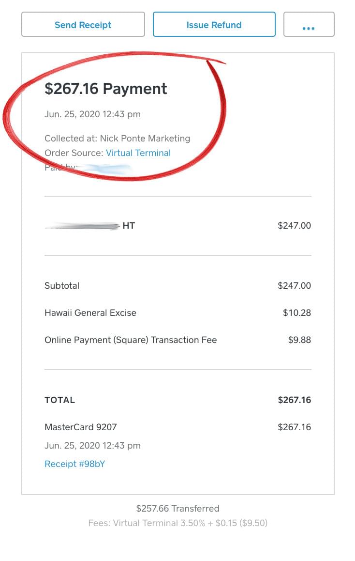Viewport: 355px width, 561px height.
Task: Click the bold TOTAL label
Action: 59,400
